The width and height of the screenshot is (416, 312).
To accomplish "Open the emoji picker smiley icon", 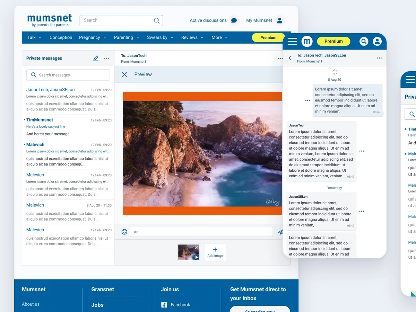I will [x=124, y=232].
